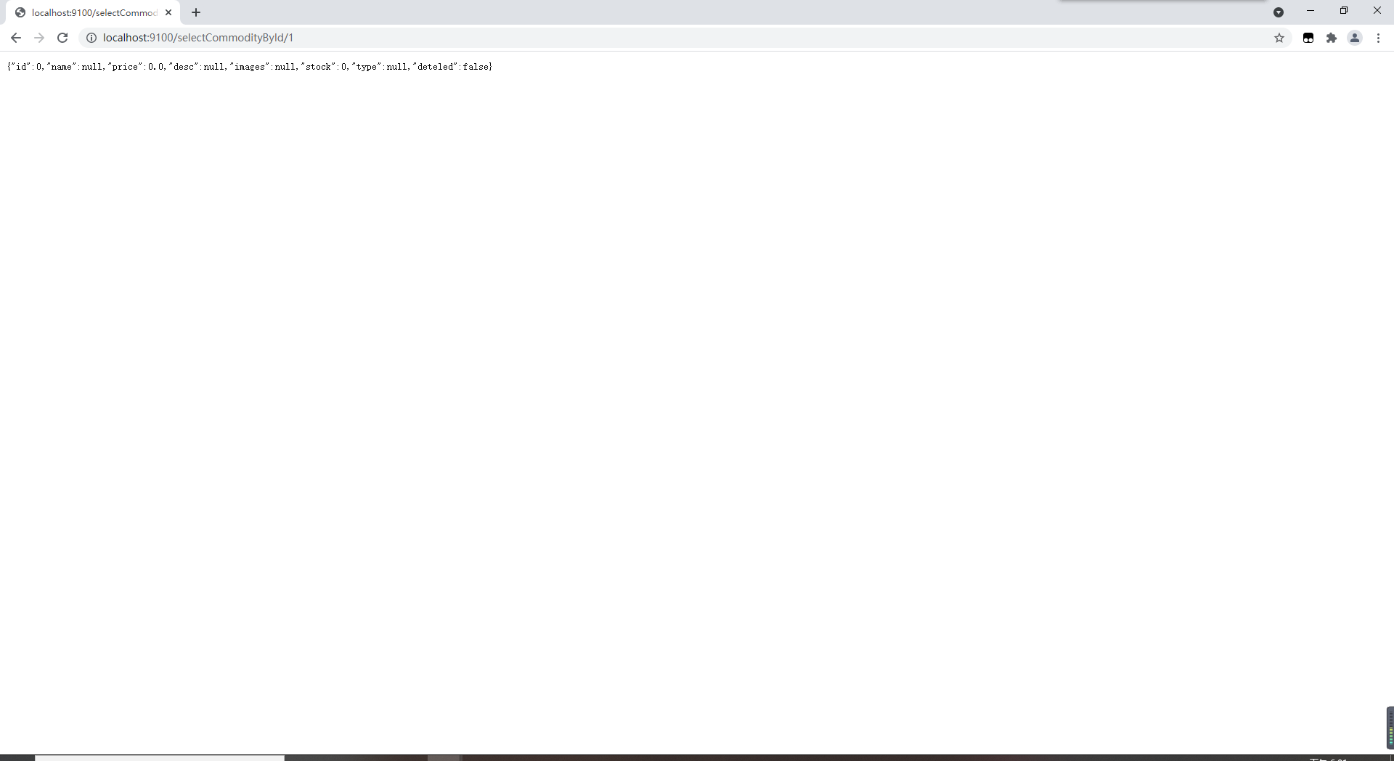Viewport: 1394px width, 761px height.
Task: Open the dark extension icon beside the star
Action: point(1308,38)
